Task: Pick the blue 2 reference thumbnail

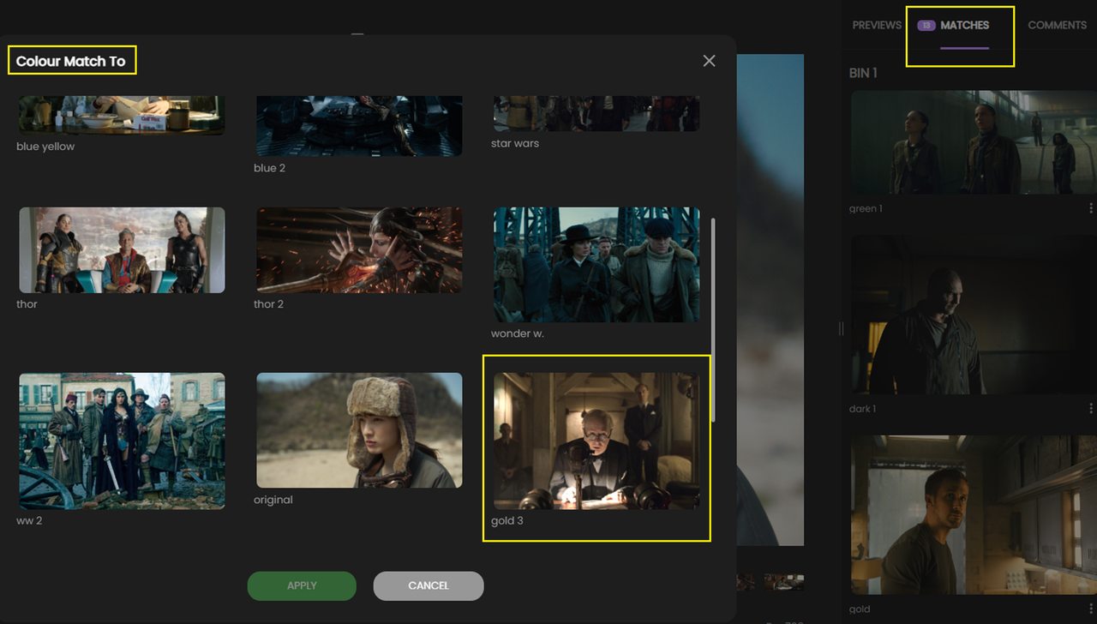Action: [x=359, y=126]
